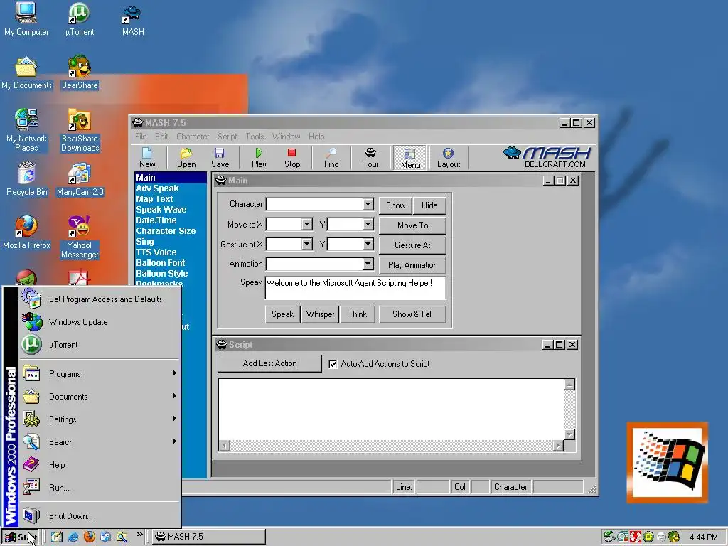Select TTS Voice in the sidebar list
728x546 pixels.
(x=156, y=252)
